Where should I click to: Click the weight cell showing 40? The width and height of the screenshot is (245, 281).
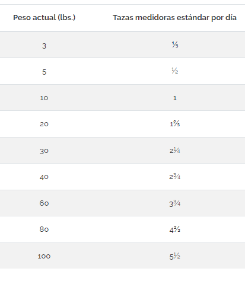point(44,177)
